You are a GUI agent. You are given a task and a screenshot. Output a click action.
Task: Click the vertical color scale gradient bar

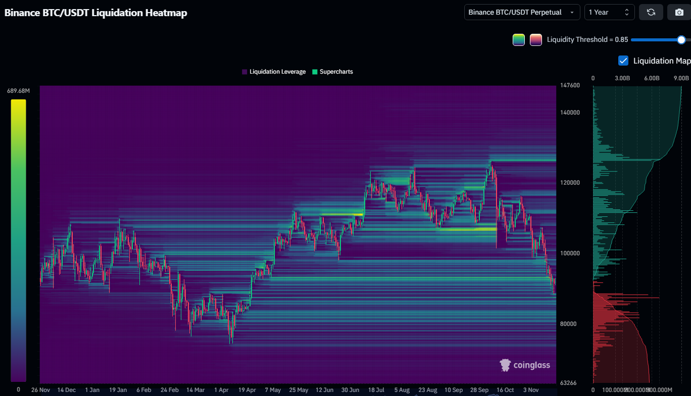pyautogui.click(x=18, y=240)
